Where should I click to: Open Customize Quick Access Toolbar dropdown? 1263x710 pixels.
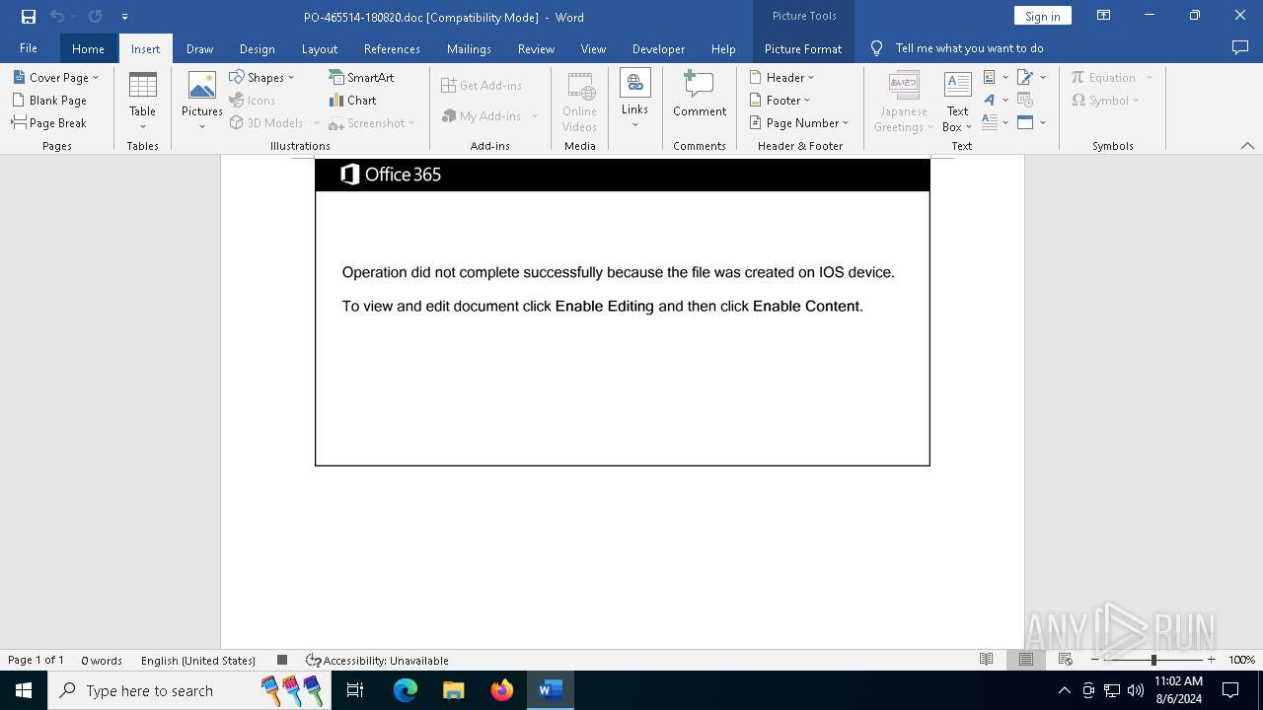point(124,17)
